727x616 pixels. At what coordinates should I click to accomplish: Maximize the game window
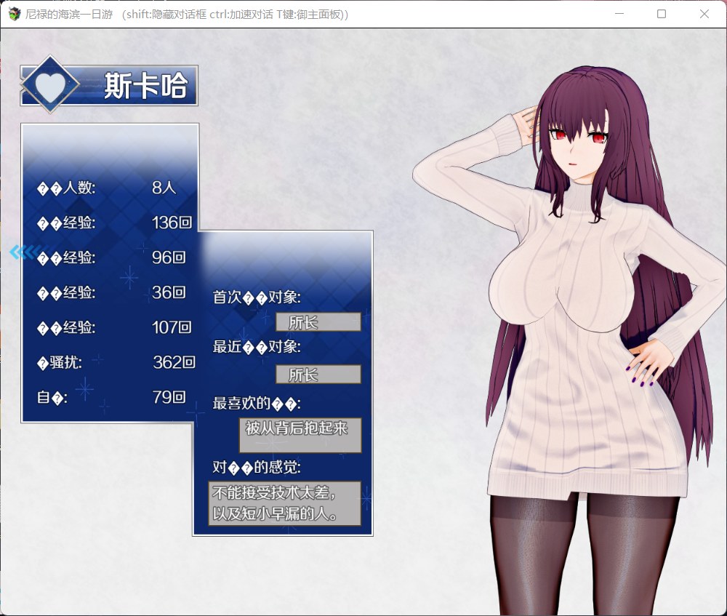tap(662, 14)
